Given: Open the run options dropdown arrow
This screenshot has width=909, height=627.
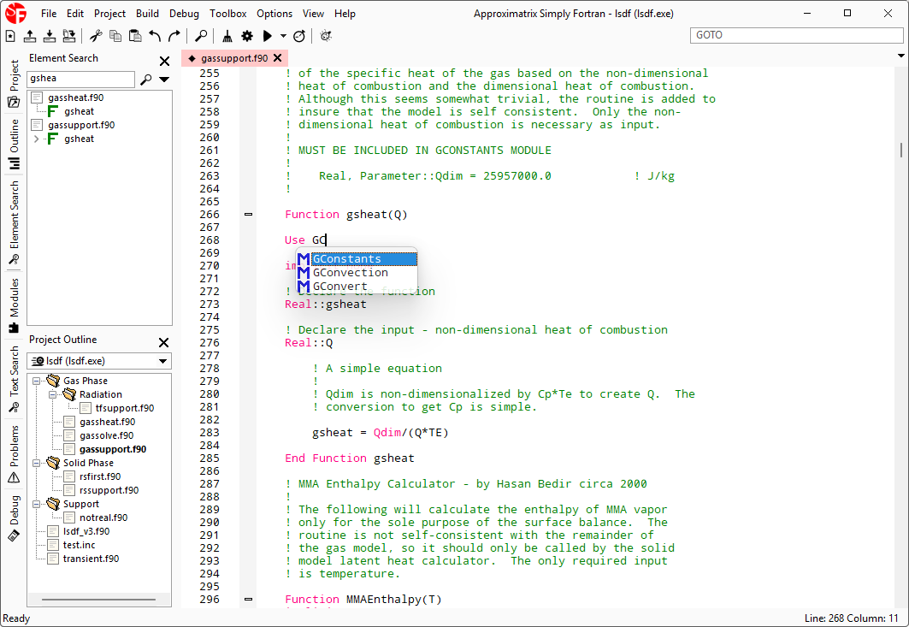Looking at the screenshot, I should (x=283, y=36).
